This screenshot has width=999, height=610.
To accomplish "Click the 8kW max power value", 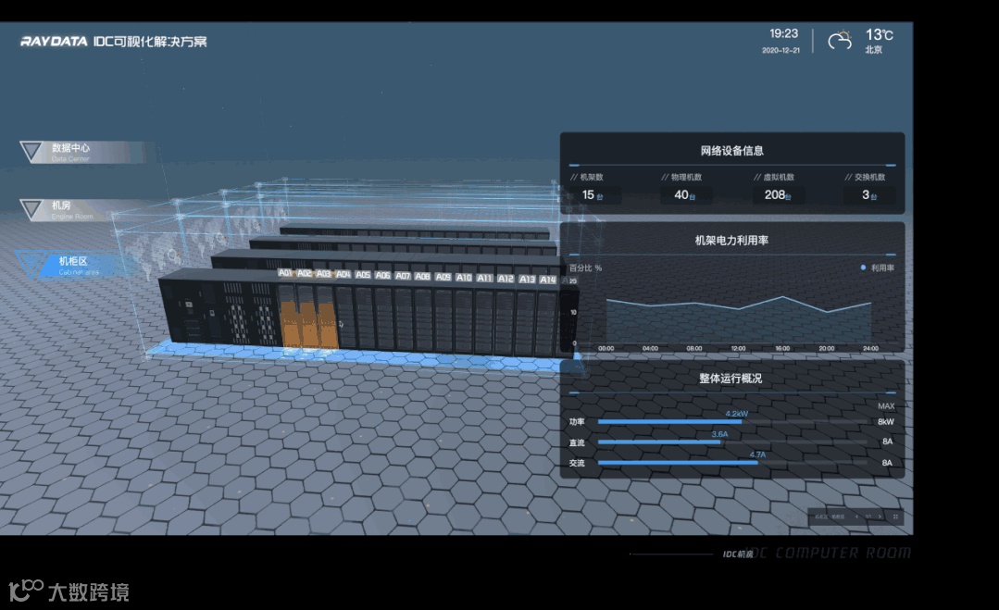I will point(886,421).
